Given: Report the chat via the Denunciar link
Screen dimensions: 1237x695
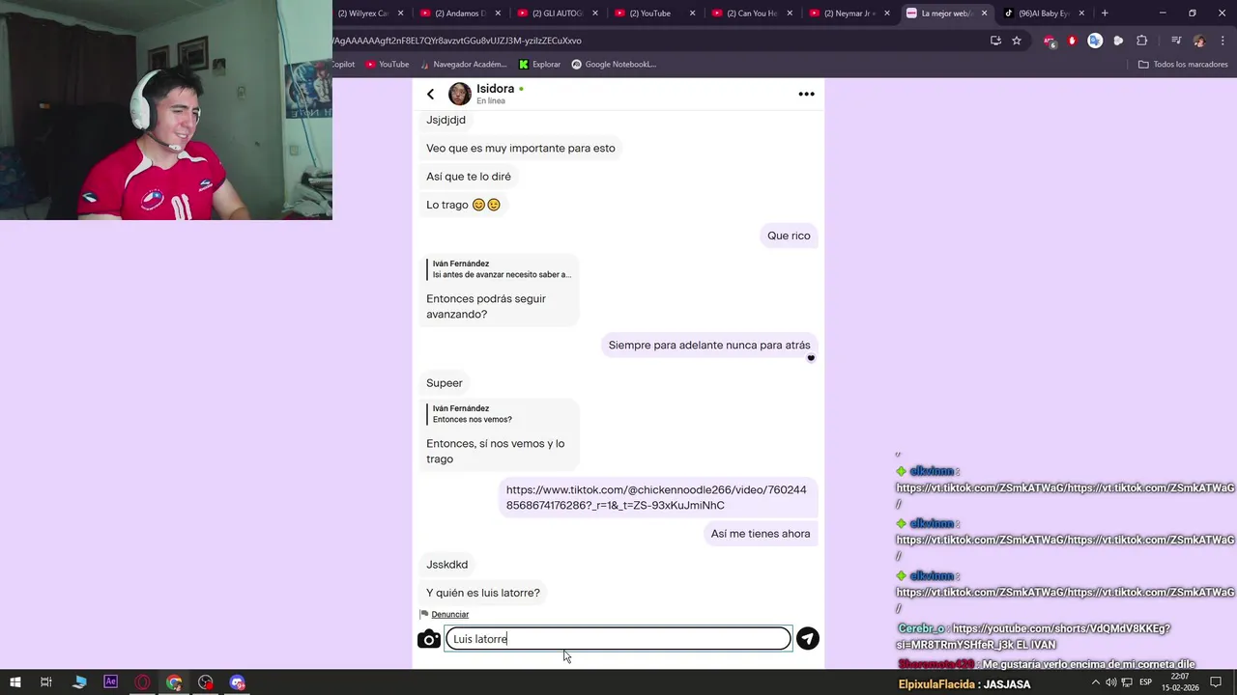Looking at the screenshot, I should coord(449,614).
